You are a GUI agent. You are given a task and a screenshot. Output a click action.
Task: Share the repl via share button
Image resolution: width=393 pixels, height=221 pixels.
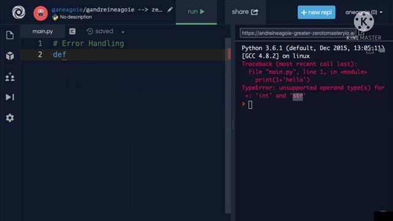(x=245, y=12)
